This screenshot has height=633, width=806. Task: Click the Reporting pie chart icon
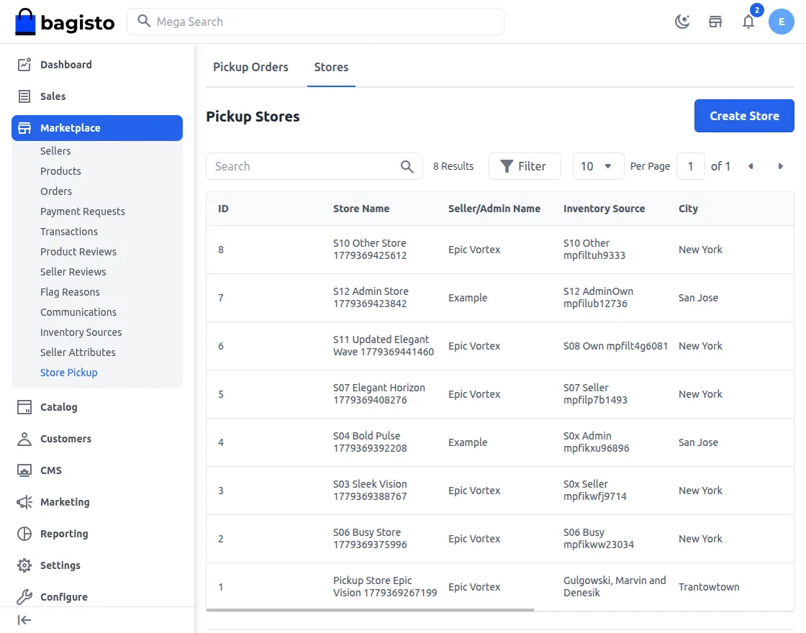[24, 533]
